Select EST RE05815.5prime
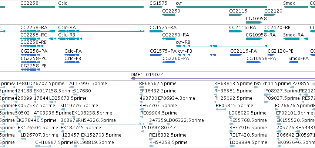 (x=234, y=105)
